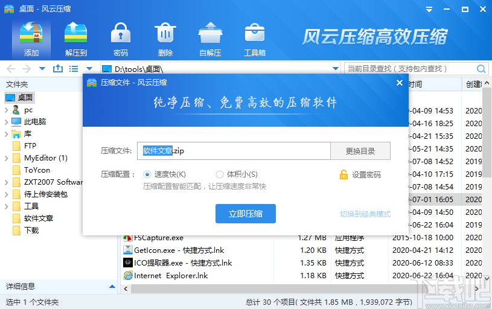The image size is (492, 309).
Task: Expand the pc tree node
Action: [x=6, y=110]
